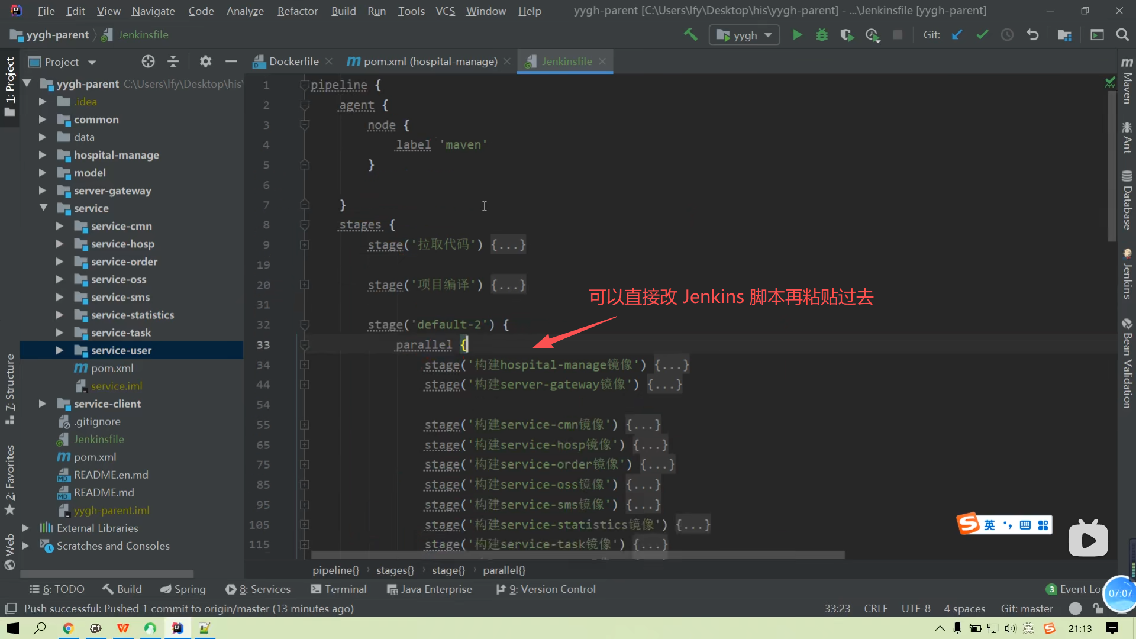Click IntelliJ IDEA taskbar icon
1136x639 pixels.
coord(177,628)
